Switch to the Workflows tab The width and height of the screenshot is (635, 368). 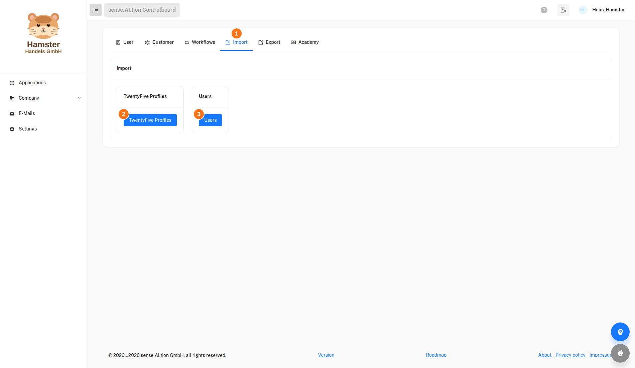pos(200,42)
